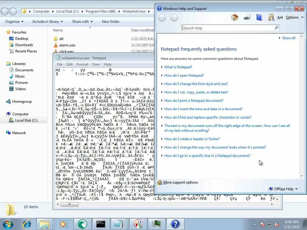Expand font style and size question
The image size is (307, 230).
[x=196, y=84]
